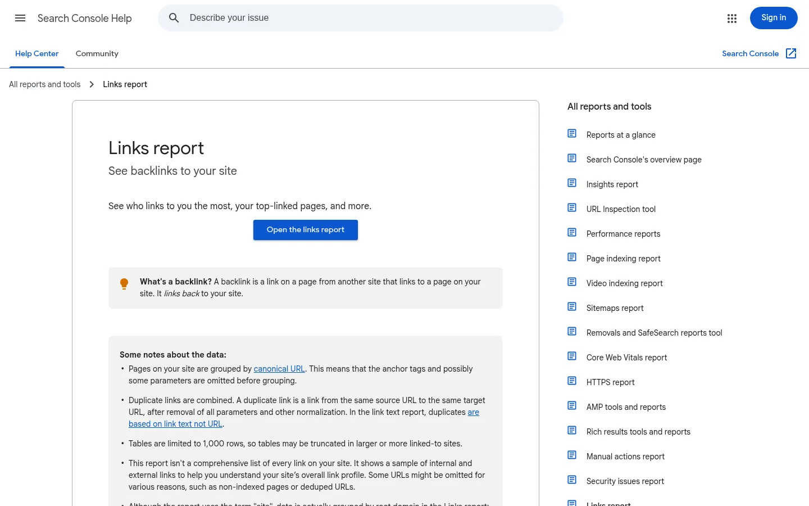Click the Search Console external-link icon
The height and width of the screenshot is (506, 809).
[791, 53]
